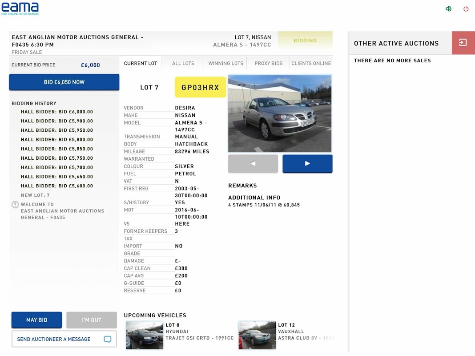The image size is (475, 356).
Task: Click 4 stamps additional info text
Action: point(264,205)
